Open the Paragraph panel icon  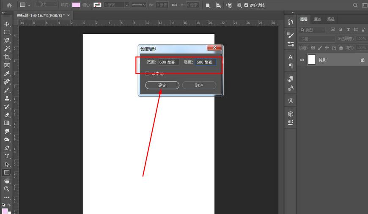point(291,66)
